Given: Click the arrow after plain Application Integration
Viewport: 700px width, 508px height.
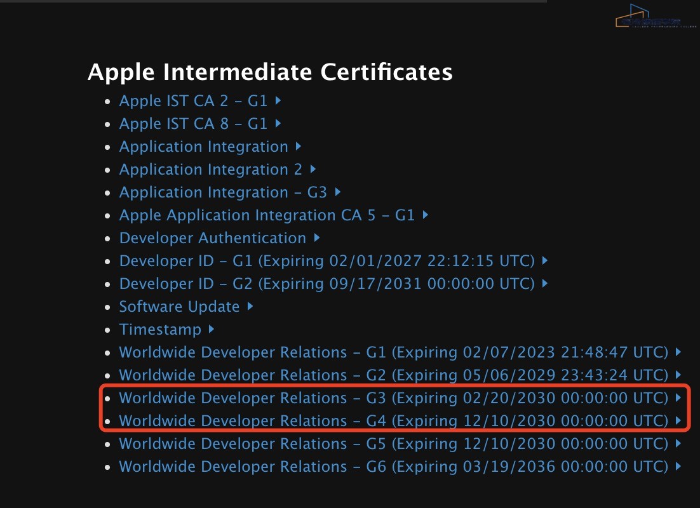Looking at the screenshot, I should point(298,146).
